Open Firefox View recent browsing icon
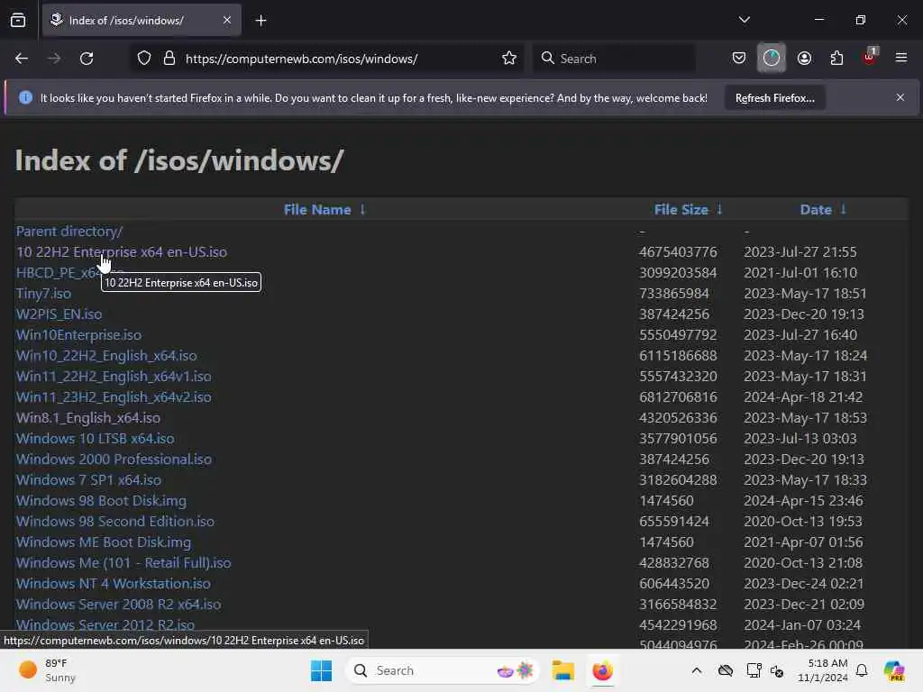 coord(18,20)
